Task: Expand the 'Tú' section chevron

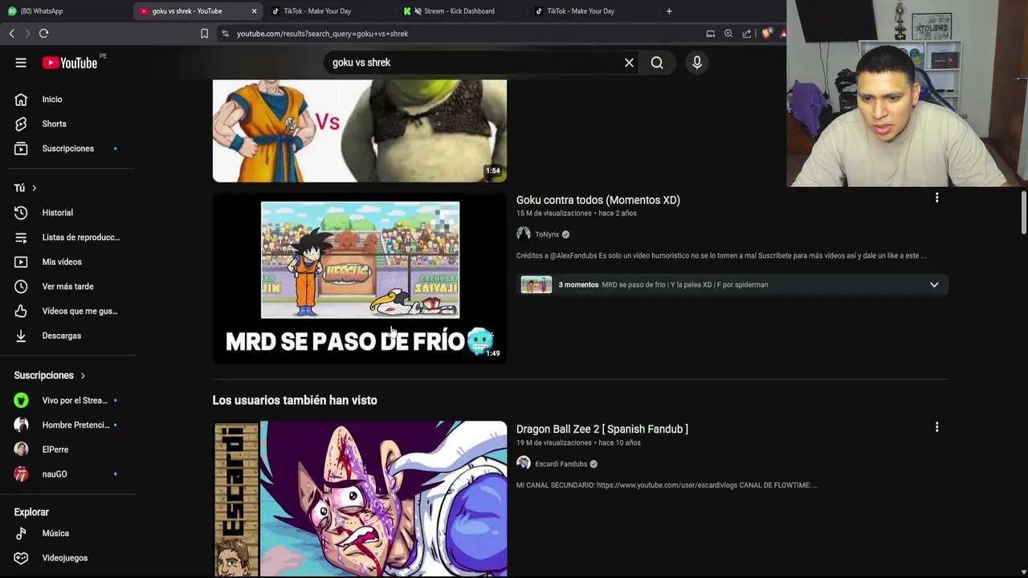Action: click(34, 188)
